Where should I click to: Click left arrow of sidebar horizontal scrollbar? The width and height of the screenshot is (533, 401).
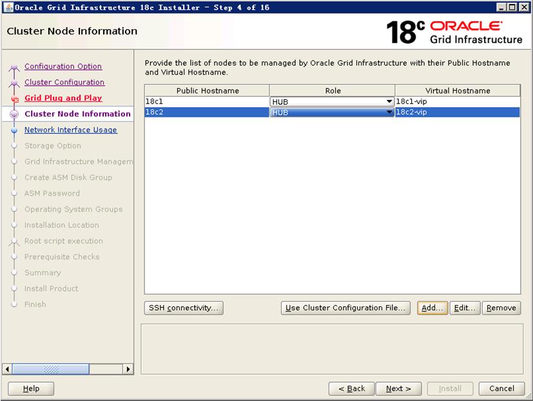(7, 369)
